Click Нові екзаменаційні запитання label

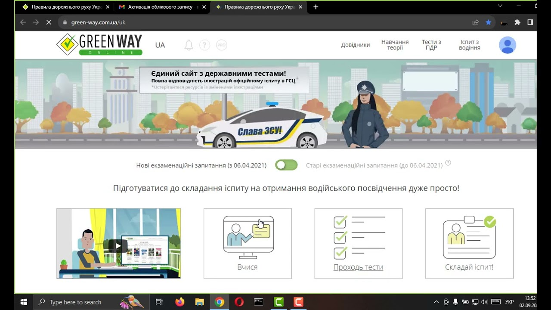[201, 165]
